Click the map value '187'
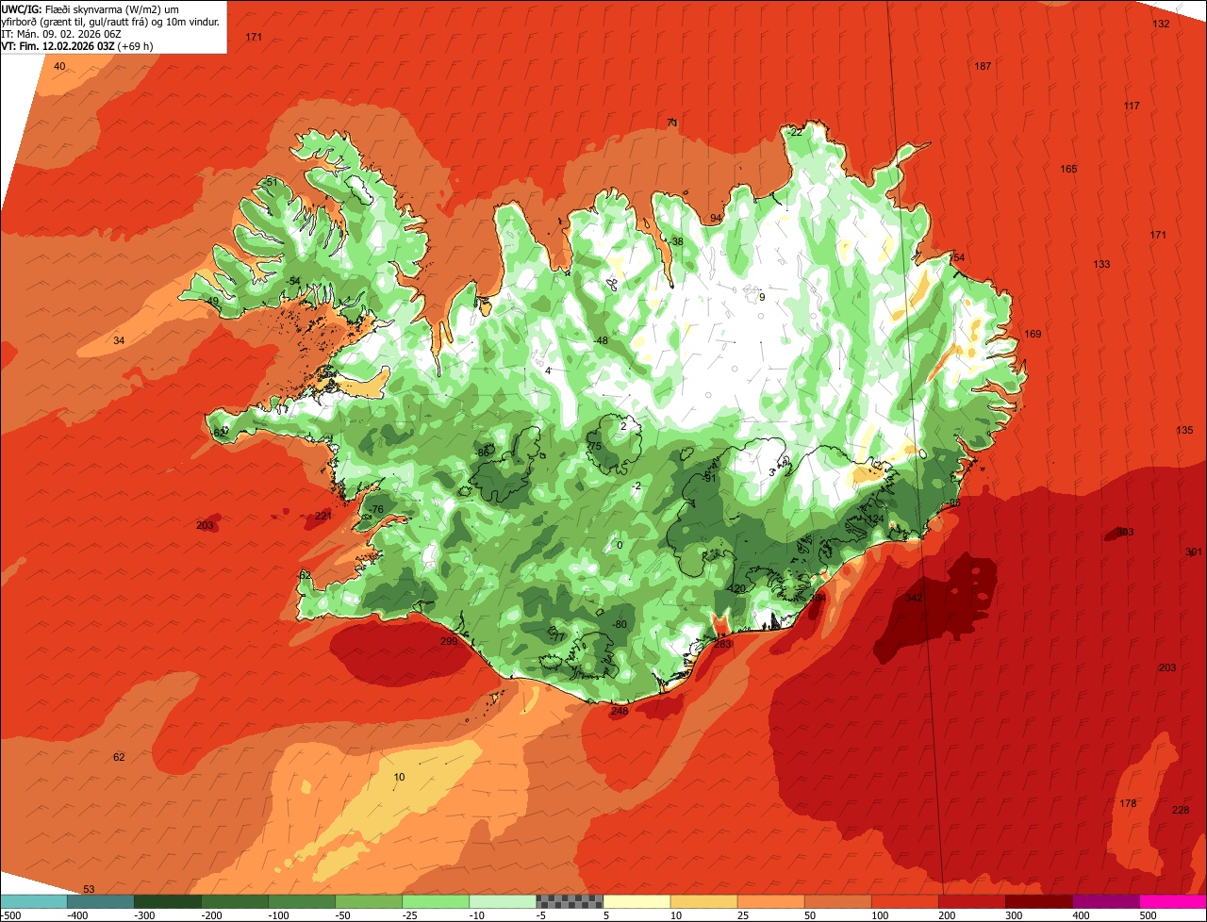 983,66
